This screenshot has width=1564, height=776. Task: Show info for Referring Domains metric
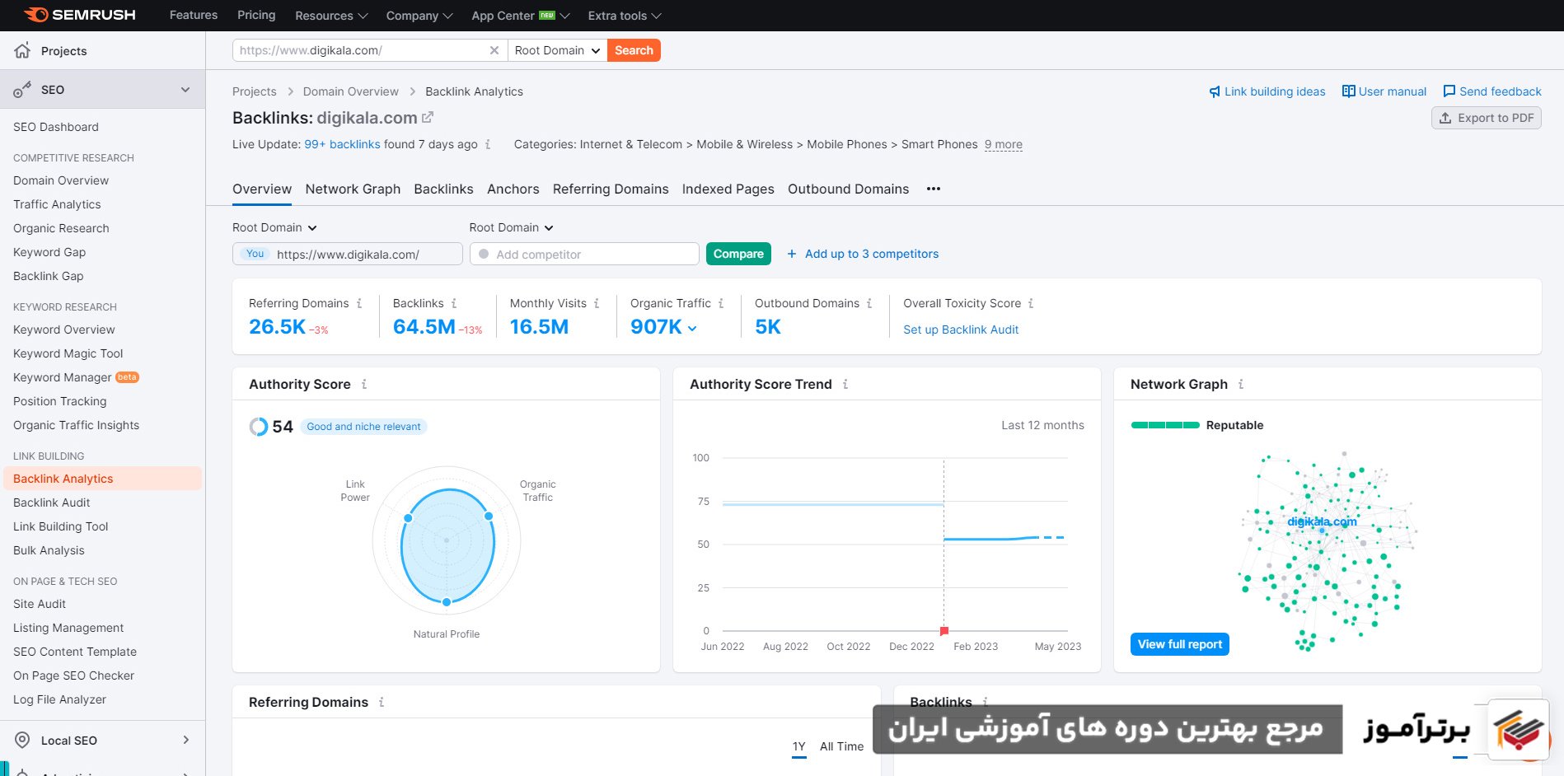tap(359, 303)
